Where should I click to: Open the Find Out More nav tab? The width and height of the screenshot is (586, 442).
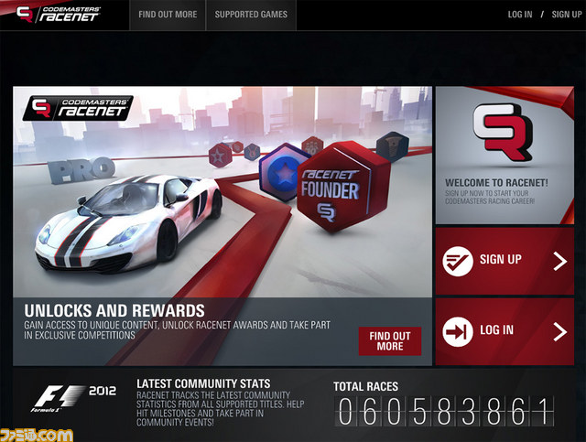pos(168,15)
